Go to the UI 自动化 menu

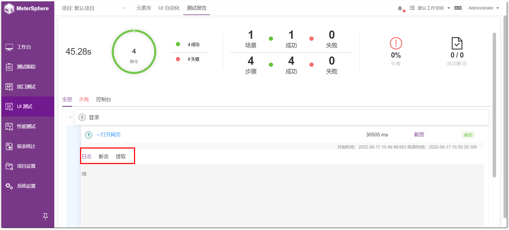pos(169,8)
